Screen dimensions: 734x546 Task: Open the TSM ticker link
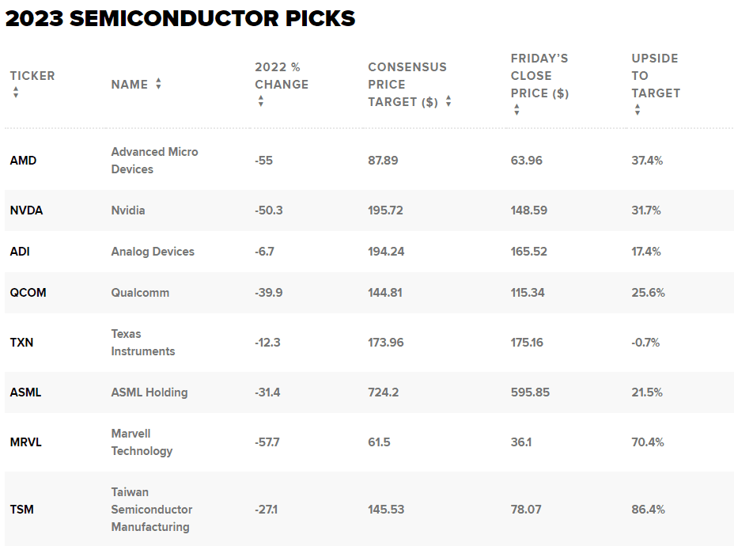pos(22,510)
